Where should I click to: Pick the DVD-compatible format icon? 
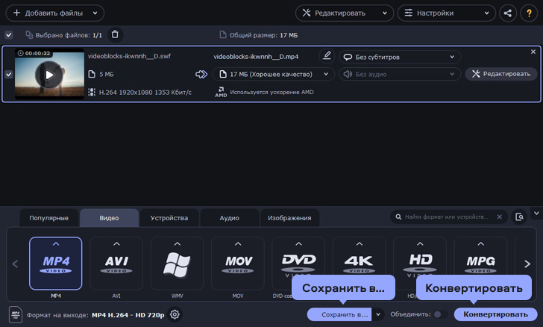(298, 263)
